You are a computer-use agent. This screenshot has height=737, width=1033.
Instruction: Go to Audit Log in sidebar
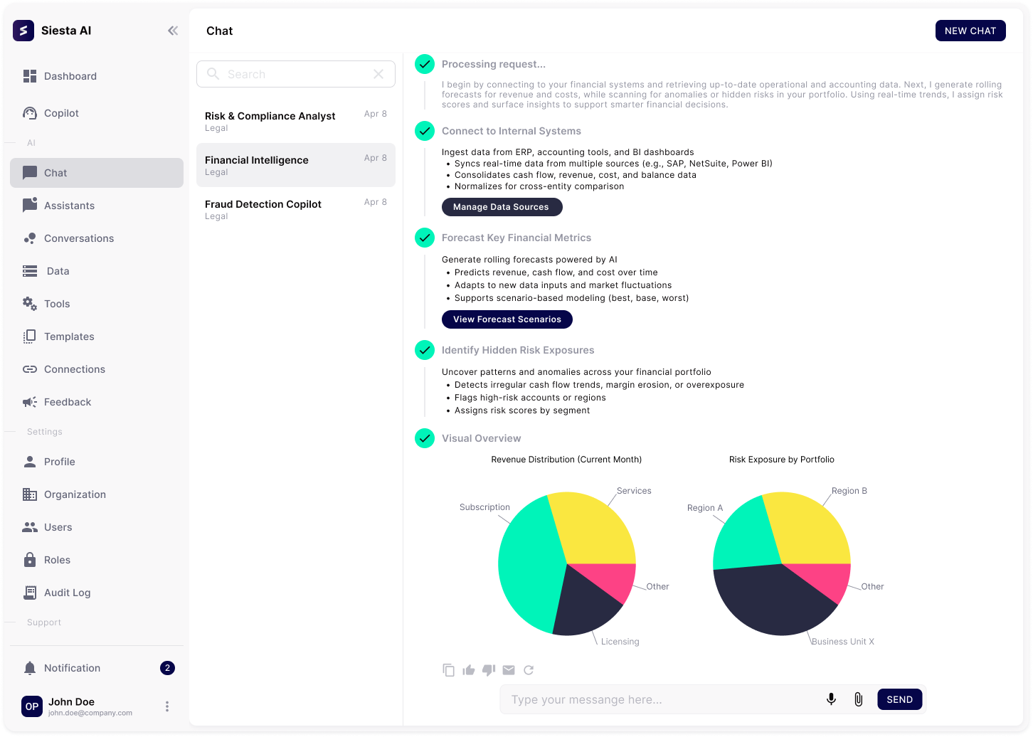pyautogui.click(x=67, y=593)
